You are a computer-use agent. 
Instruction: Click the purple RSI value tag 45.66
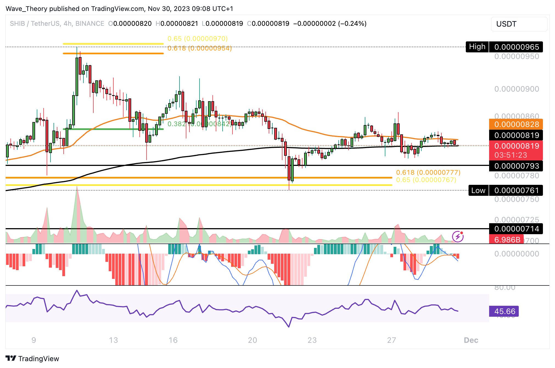point(504,311)
